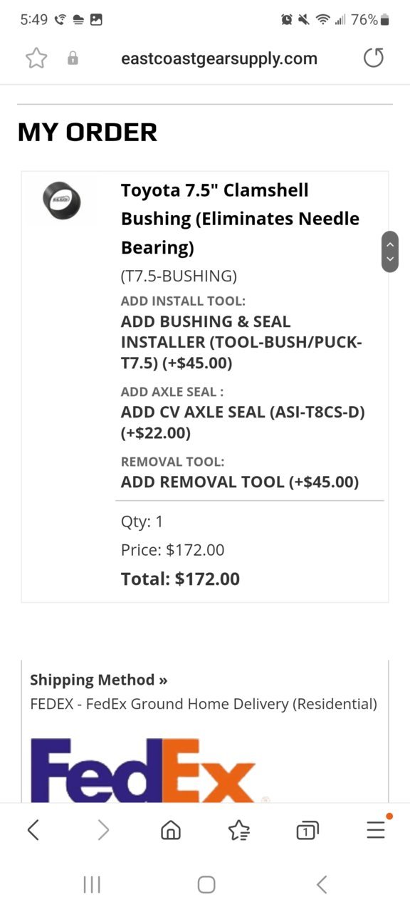Open browser hamburger menu with notification dot
Image resolution: width=410 pixels, height=912 pixels.
[x=377, y=827]
